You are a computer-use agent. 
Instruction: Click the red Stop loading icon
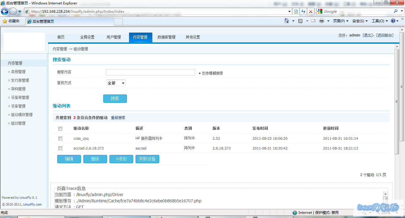click(x=310, y=12)
